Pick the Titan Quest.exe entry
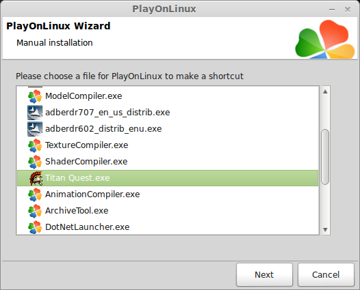The height and width of the screenshot is (290, 360). (168, 178)
